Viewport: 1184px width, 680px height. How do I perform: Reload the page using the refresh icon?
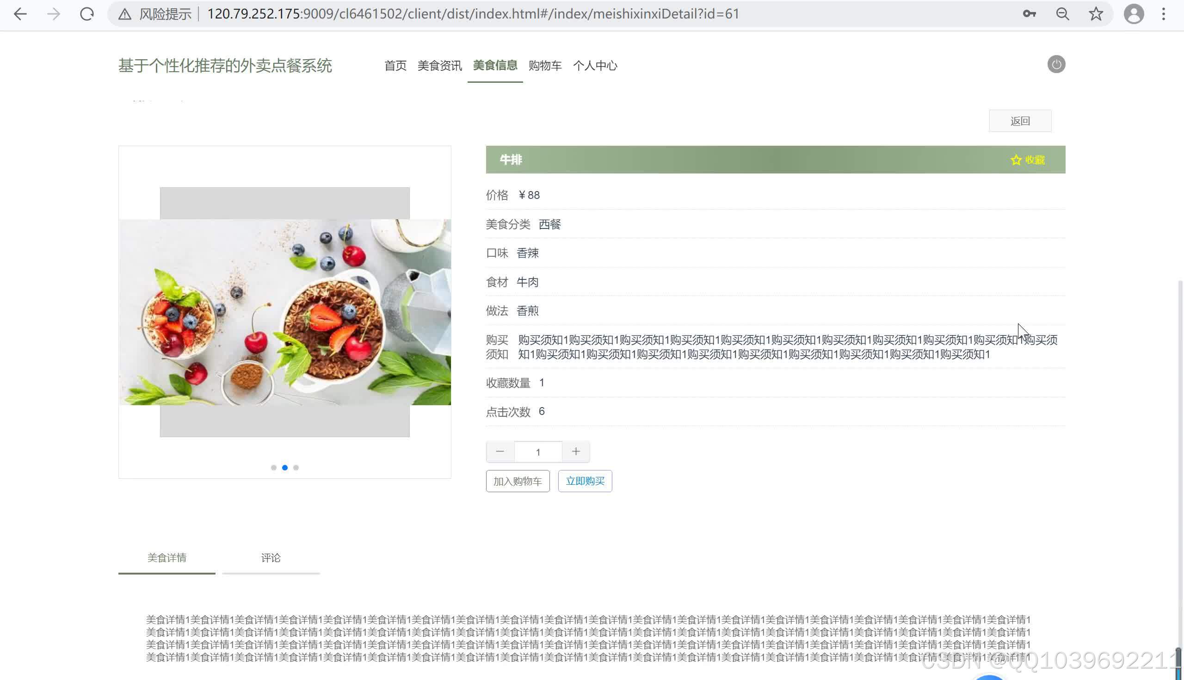point(87,14)
